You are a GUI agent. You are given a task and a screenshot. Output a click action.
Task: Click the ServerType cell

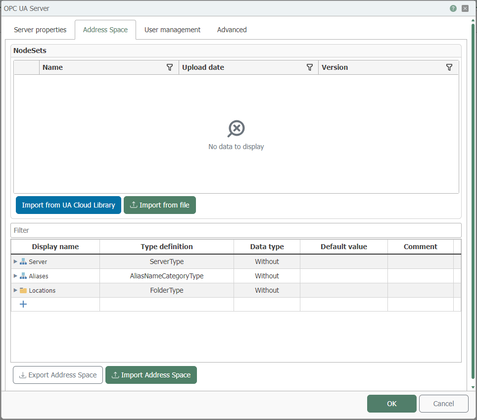167,262
